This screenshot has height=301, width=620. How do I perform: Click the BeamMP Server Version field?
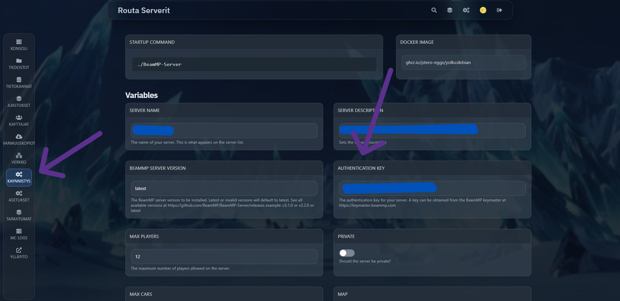(x=224, y=188)
